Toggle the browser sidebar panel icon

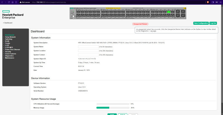point(213,2)
